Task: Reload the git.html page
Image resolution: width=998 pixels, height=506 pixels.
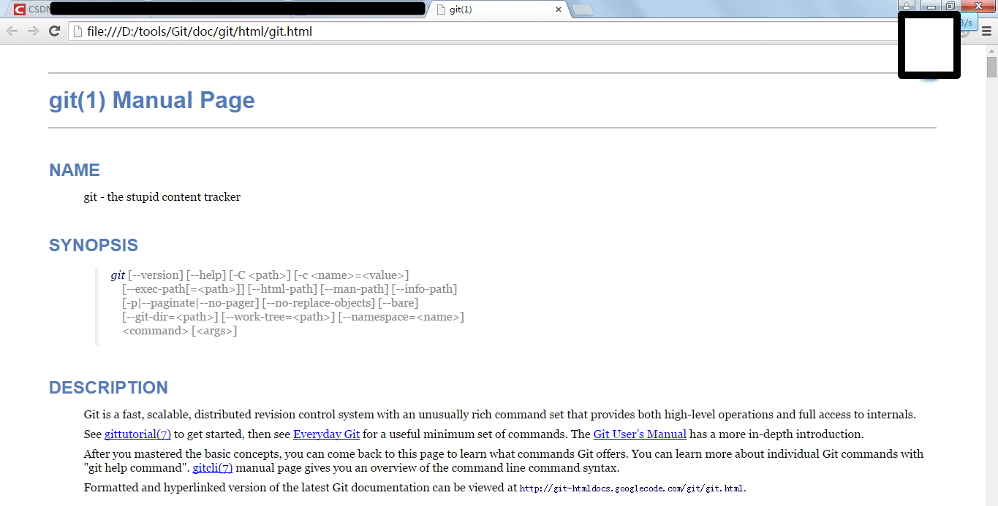Action: (x=54, y=31)
